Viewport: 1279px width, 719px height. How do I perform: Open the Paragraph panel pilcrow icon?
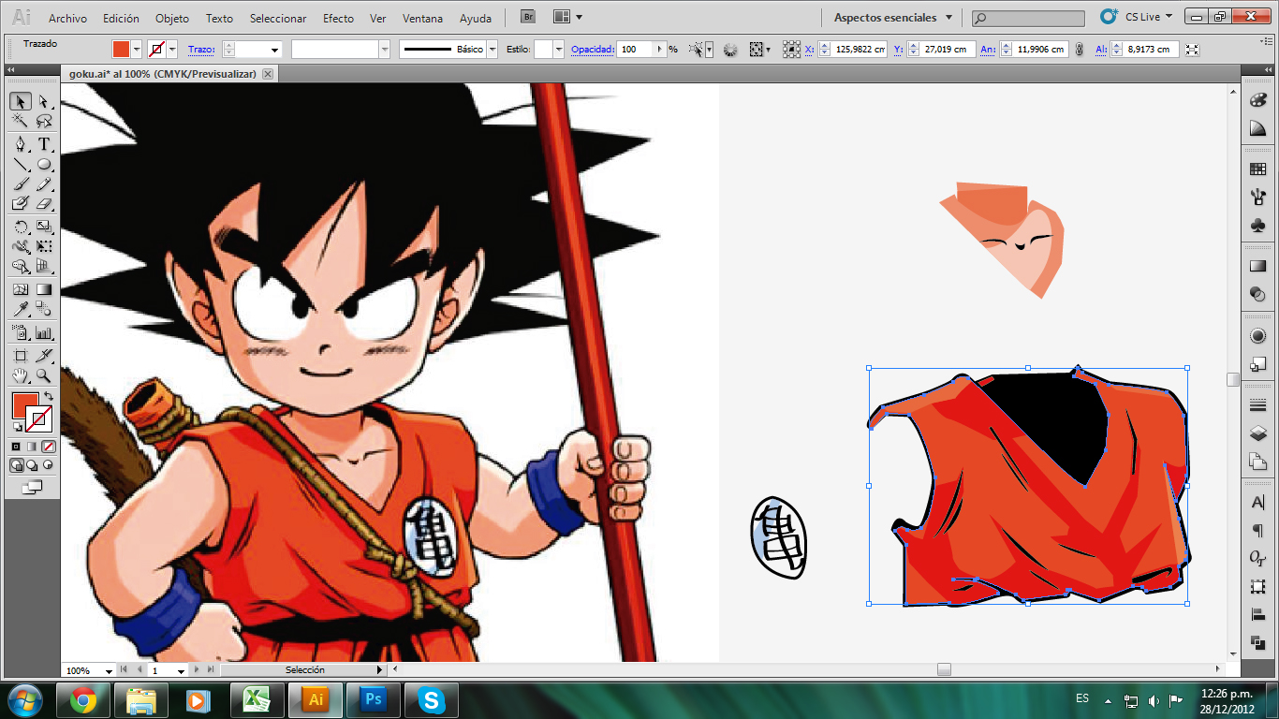(1257, 531)
